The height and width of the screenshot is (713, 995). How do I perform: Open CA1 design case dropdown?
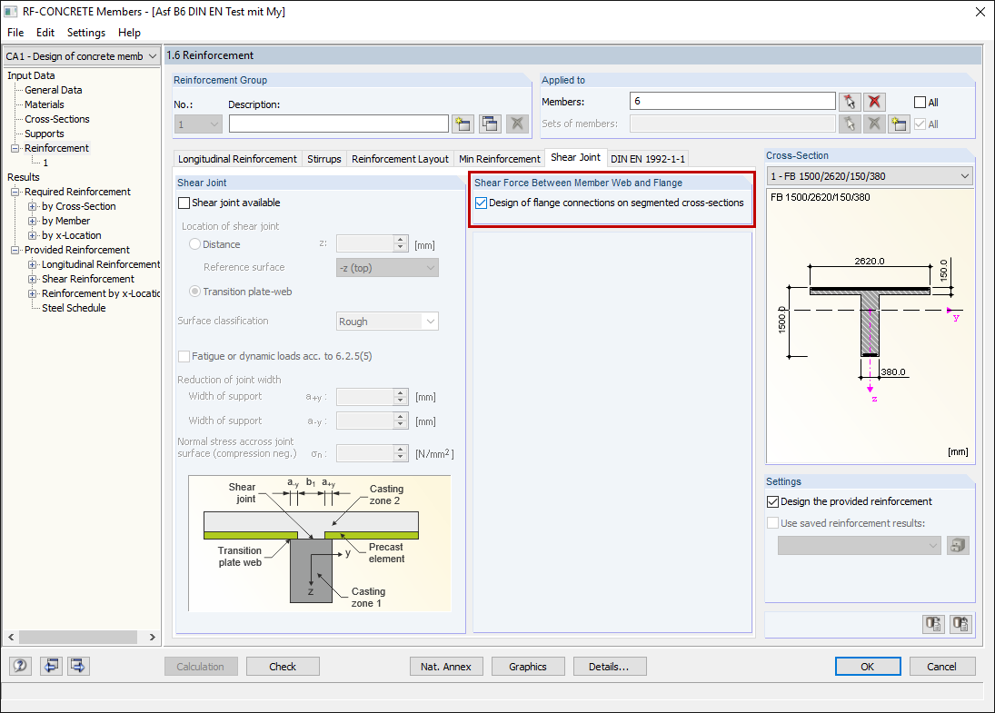tap(82, 56)
